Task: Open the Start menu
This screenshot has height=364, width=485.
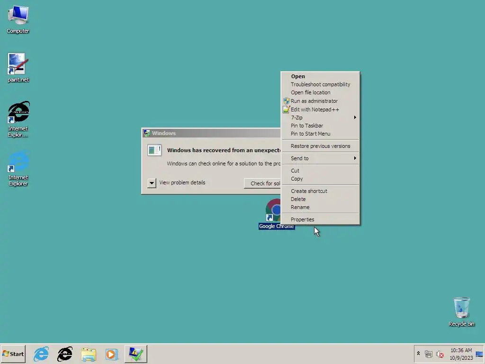Action: click(x=13, y=354)
